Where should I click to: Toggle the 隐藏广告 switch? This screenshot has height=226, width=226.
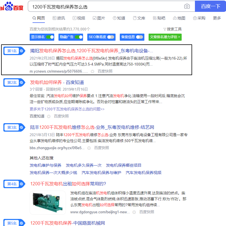79,37
